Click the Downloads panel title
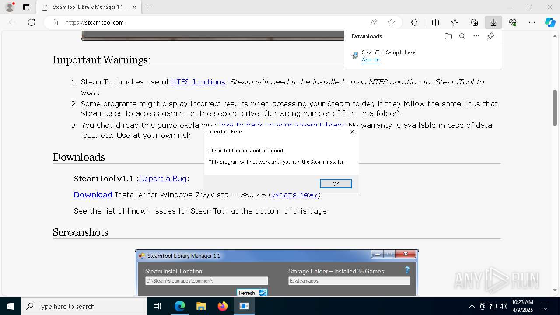Image resolution: width=560 pixels, height=315 pixels. point(367,36)
